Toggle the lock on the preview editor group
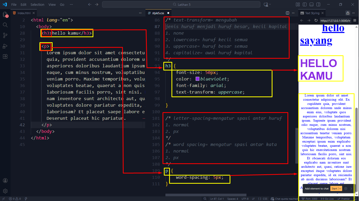The width and height of the screenshot is (359, 201). 348,13
